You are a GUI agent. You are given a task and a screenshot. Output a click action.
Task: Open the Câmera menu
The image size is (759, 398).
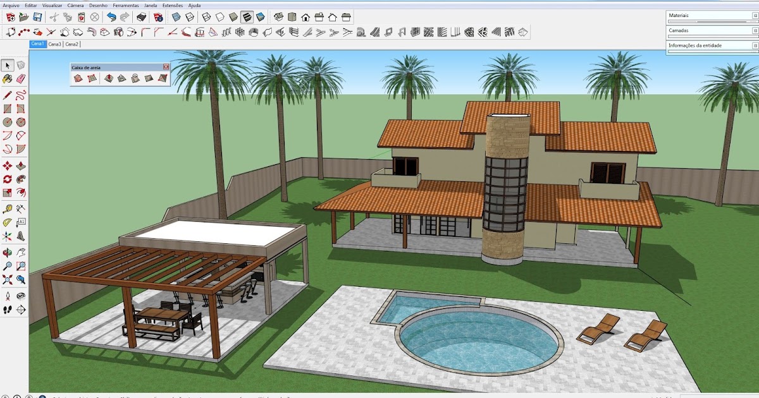75,5
